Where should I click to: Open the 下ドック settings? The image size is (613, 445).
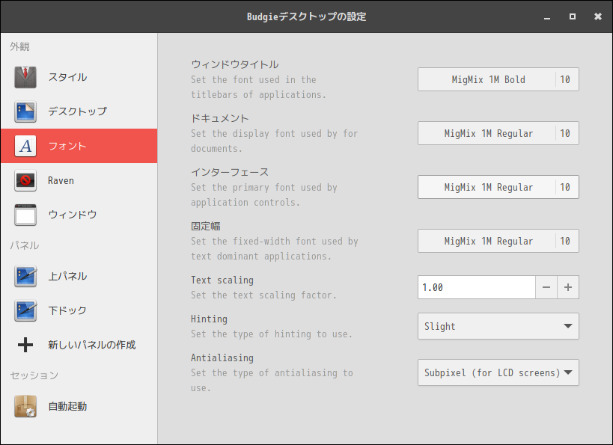(x=79, y=310)
